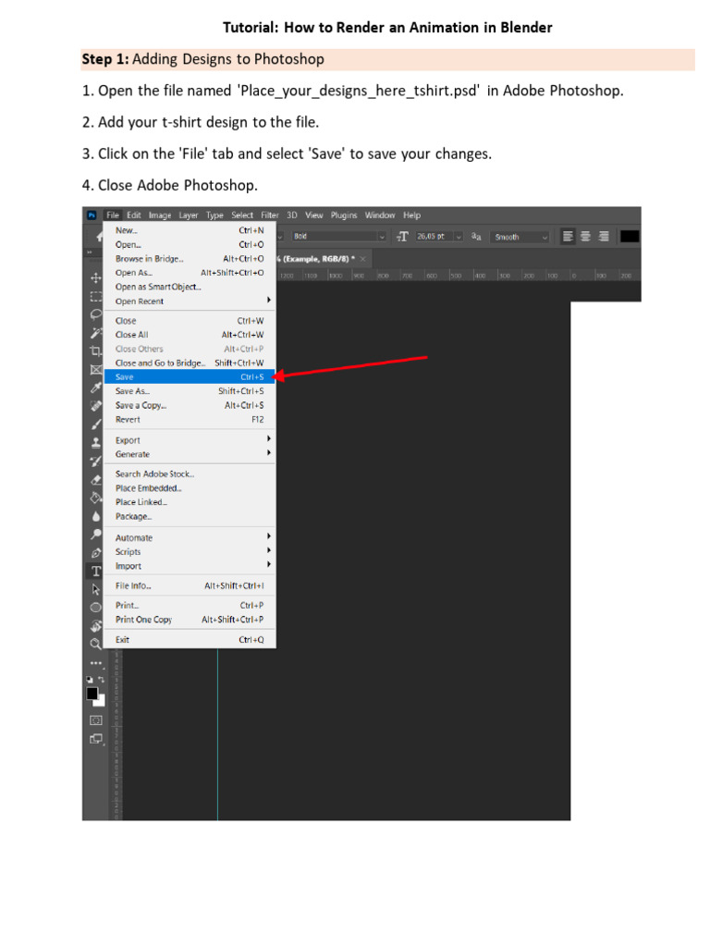Viewport: 710px width, 947px height.
Task: Choose Place Embedded... menu entry
Action: click(x=190, y=488)
